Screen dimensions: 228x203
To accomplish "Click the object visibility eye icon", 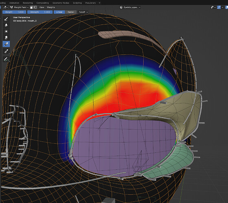I will 212,7.
